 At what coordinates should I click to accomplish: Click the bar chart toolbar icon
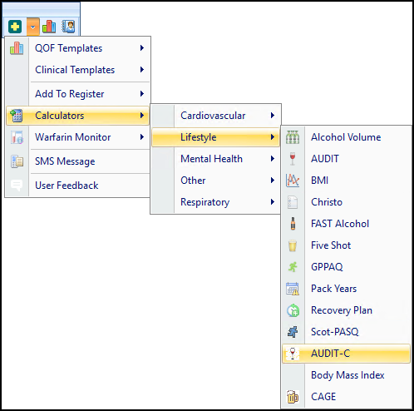(x=49, y=27)
